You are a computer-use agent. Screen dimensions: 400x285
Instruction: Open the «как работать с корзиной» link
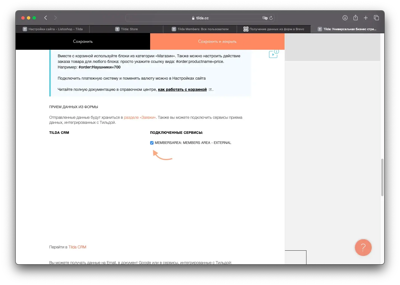182,90
